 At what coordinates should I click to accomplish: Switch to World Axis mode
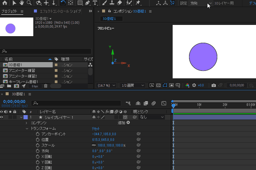point(166,3)
